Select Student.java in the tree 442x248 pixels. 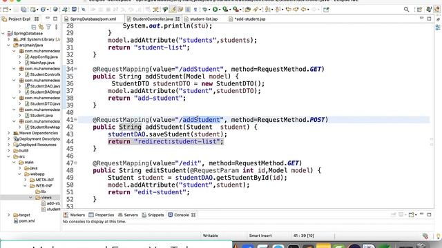[41, 115]
